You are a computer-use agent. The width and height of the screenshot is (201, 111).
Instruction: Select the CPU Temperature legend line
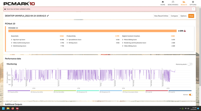coord(88,91)
